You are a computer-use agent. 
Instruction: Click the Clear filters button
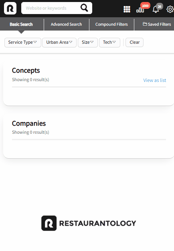pyautogui.click(x=135, y=43)
